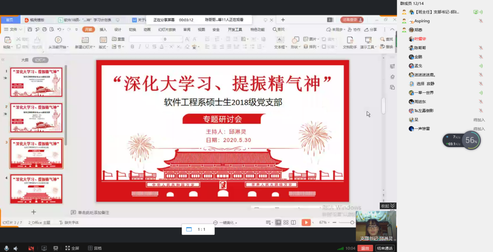Click the red 退出 button
The height and width of the screenshot is (252, 493).
[365, 248]
